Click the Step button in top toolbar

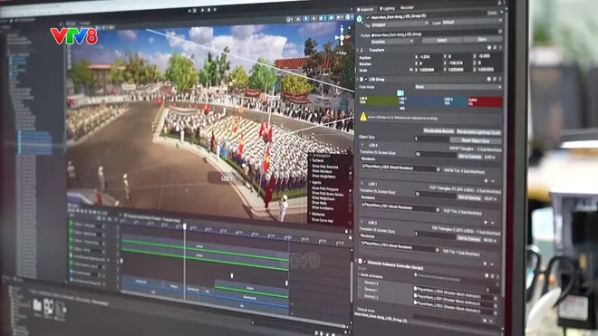pyautogui.click(x=215, y=9)
